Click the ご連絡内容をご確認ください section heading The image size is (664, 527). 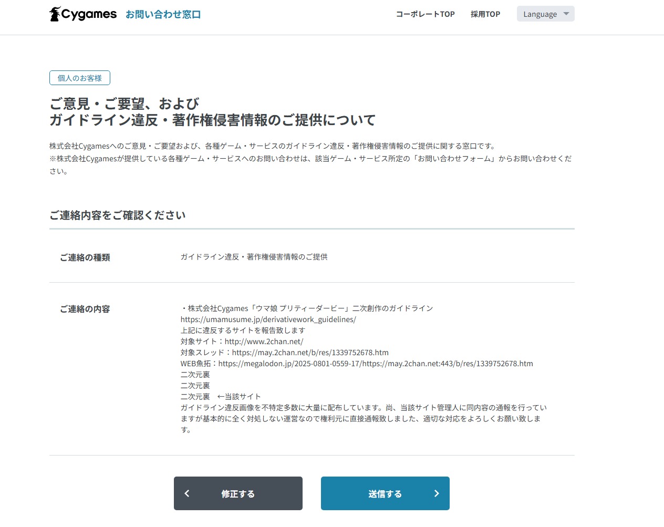(x=118, y=215)
